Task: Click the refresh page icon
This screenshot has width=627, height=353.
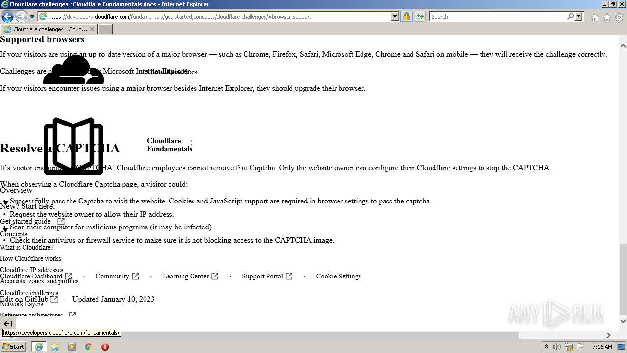Action: [x=420, y=17]
